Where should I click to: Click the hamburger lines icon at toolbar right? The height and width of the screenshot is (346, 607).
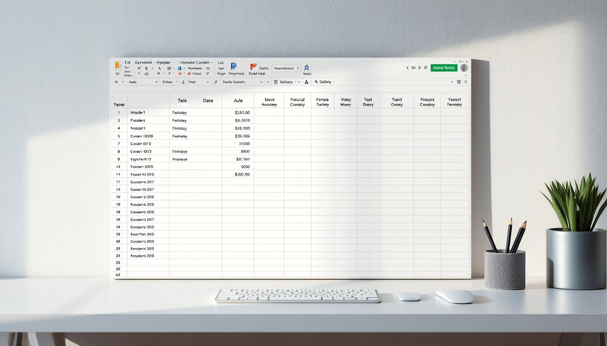tap(466, 82)
